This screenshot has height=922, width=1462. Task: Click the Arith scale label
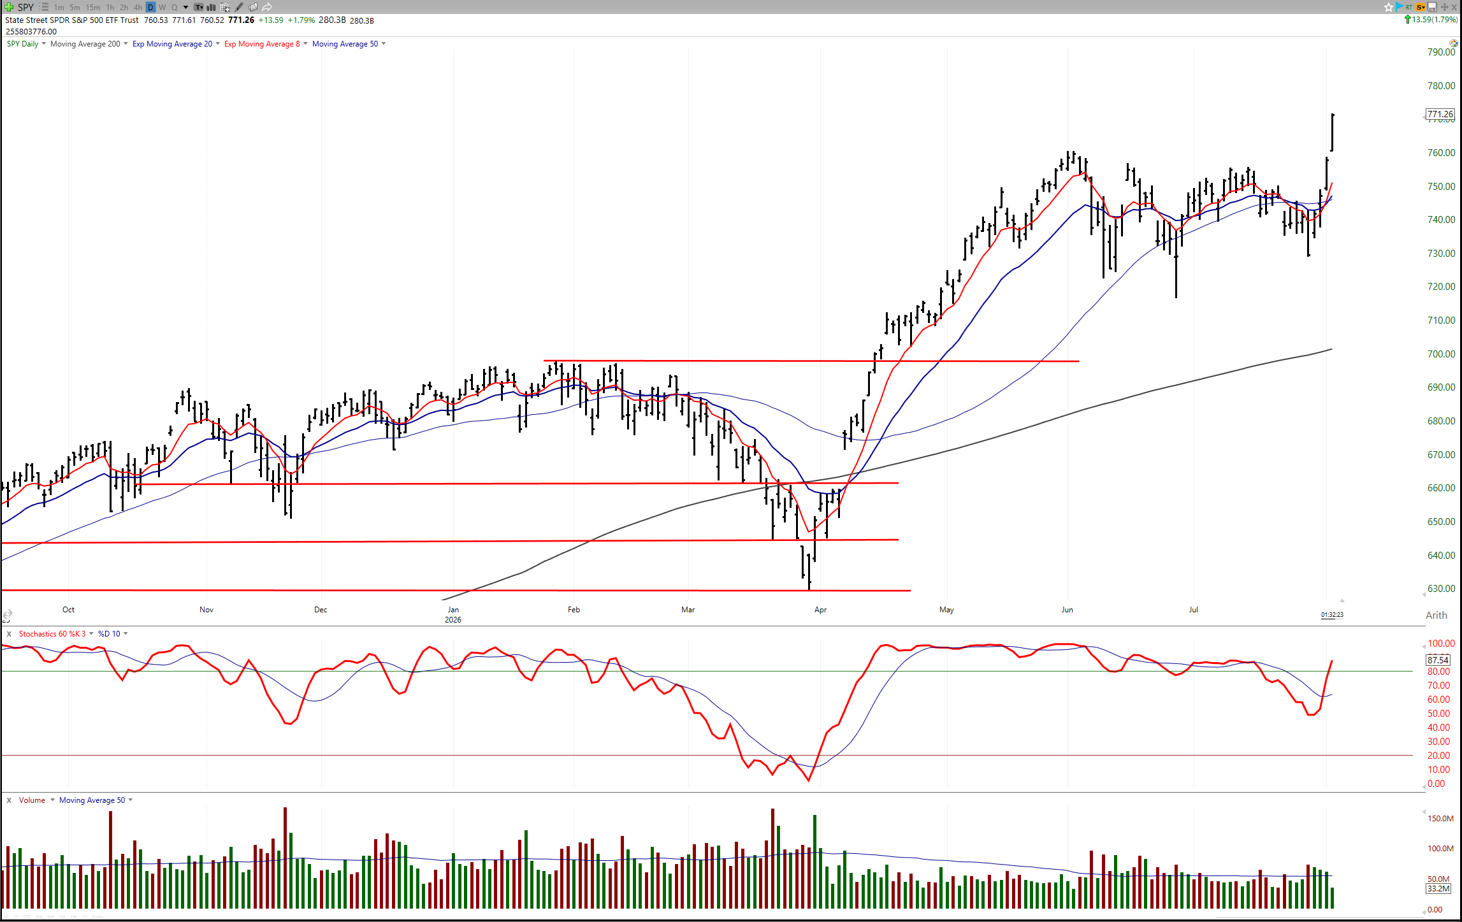[x=1437, y=616]
